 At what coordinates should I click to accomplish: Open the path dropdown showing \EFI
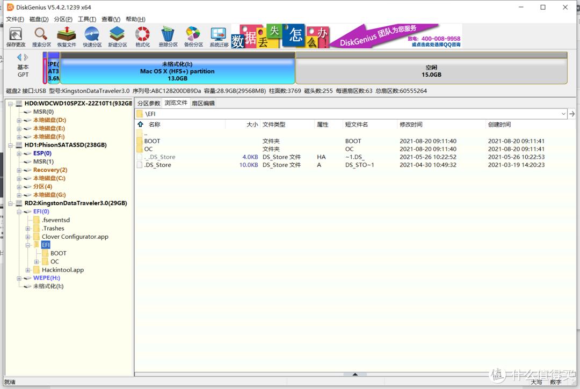point(563,114)
